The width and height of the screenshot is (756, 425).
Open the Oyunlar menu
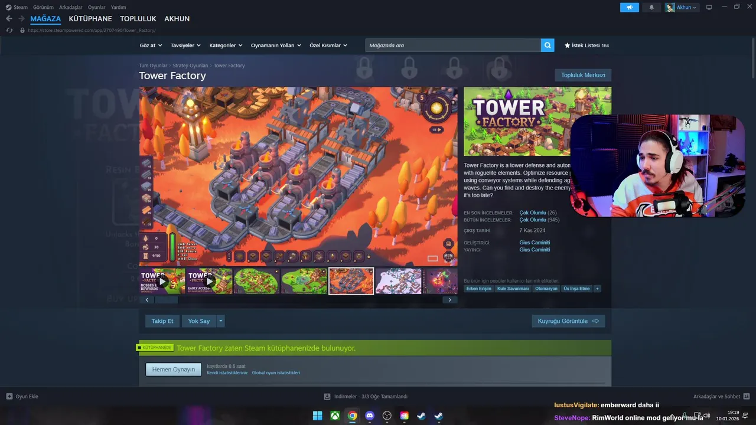click(x=97, y=7)
